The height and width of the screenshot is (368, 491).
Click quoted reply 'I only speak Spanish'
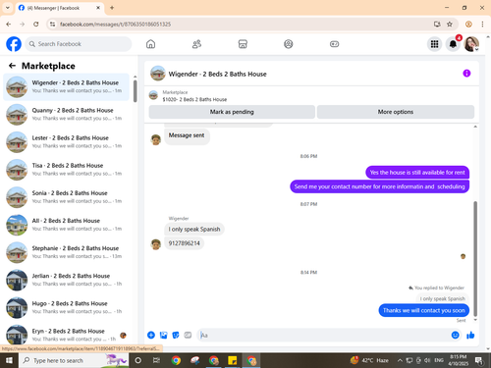[x=443, y=298]
